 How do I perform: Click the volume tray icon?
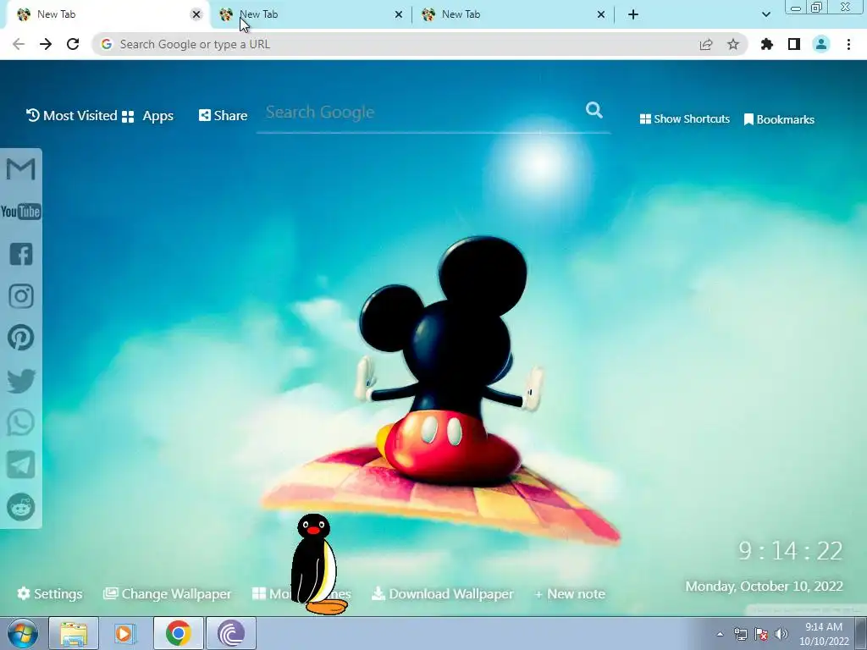[781, 634]
